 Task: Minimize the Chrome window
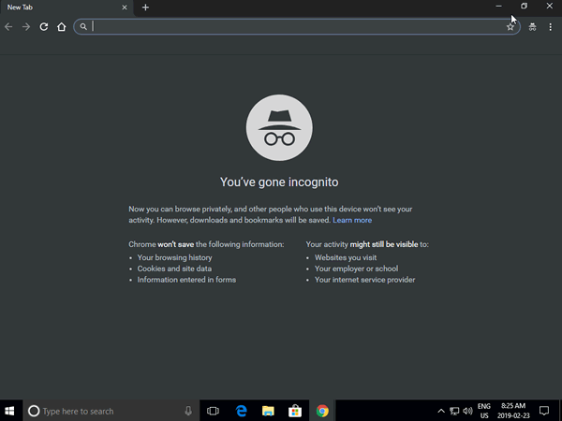point(498,7)
